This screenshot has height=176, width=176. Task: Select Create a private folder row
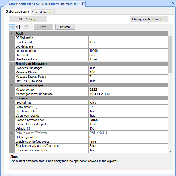click(x=91, y=120)
